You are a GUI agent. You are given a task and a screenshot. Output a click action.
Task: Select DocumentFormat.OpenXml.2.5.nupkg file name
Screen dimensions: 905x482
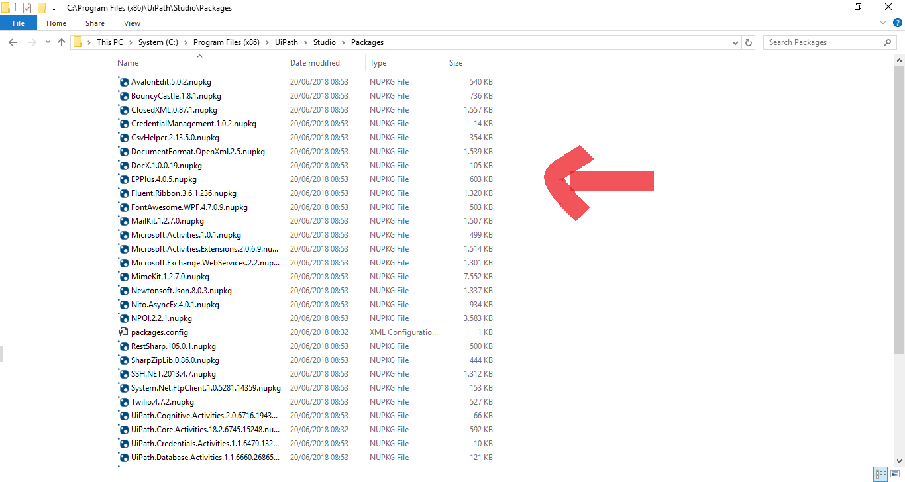coord(198,152)
